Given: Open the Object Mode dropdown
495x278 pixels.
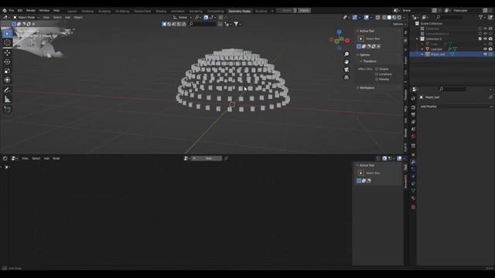Looking at the screenshot, I should click(26, 17).
